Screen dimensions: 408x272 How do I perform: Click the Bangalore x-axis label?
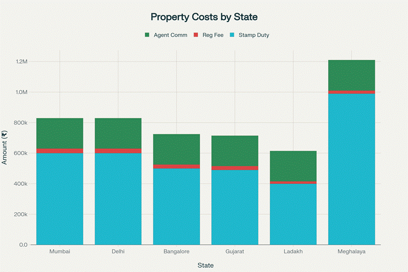[176, 251]
